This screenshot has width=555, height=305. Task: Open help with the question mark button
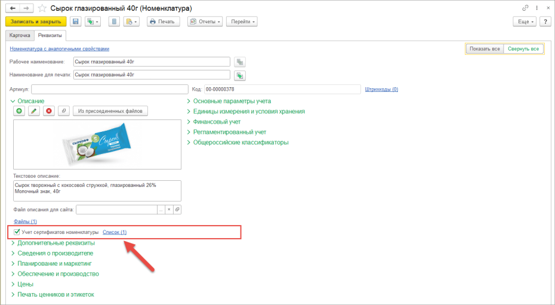click(x=545, y=21)
